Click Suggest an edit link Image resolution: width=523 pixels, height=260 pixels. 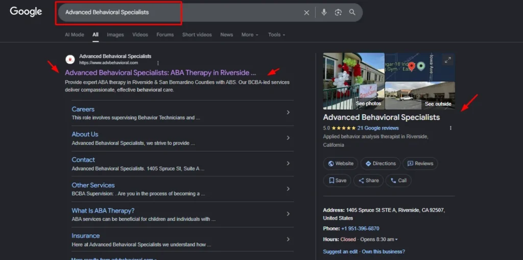[x=340, y=252]
